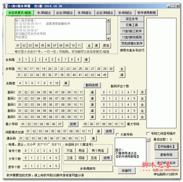Toggle 杀和值 value 38
Viewport: 183px width, 182px height.
[62, 75]
